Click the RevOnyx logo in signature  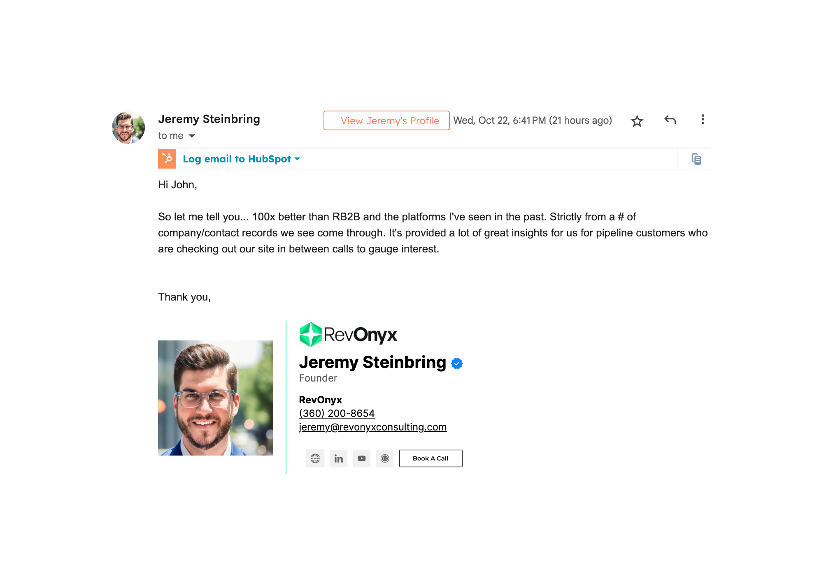(348, 334)
